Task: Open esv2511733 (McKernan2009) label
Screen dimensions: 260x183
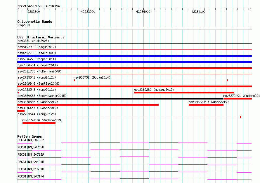Action: 39,71
